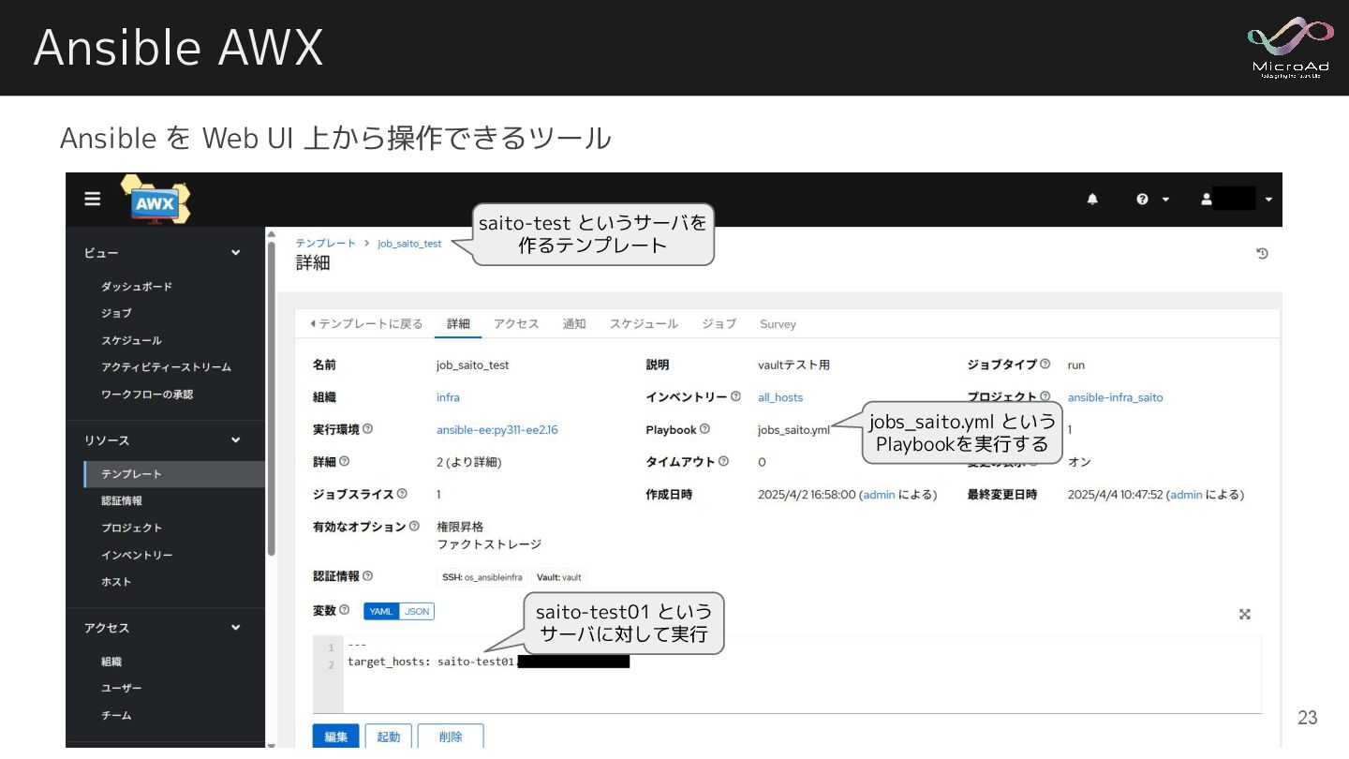Open the all_hosts inventory link

point(780,397)
